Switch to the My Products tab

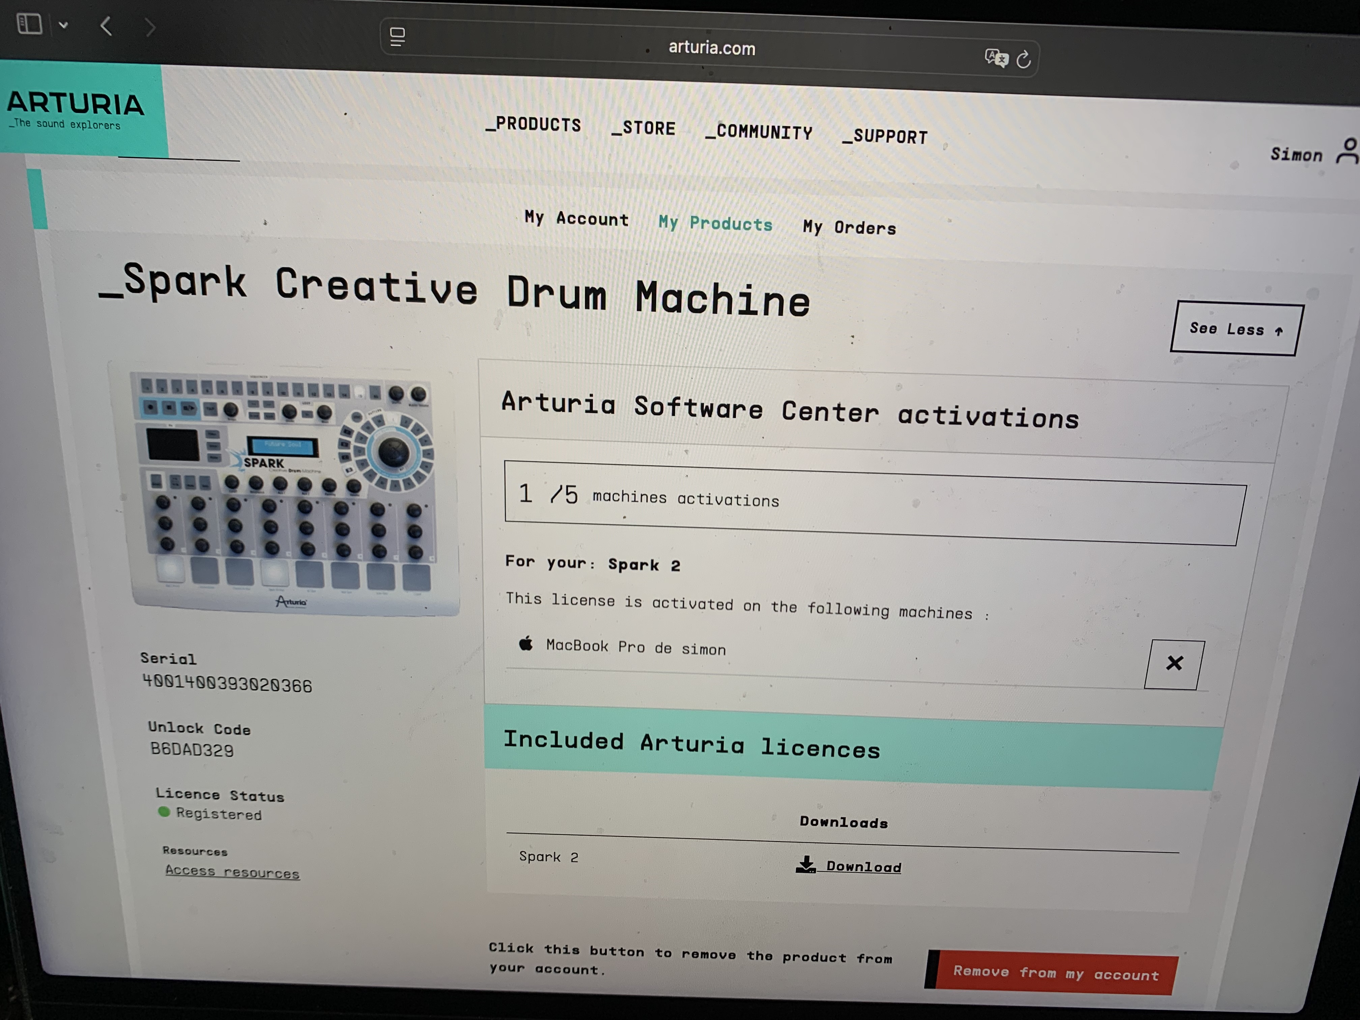point(715,223)
